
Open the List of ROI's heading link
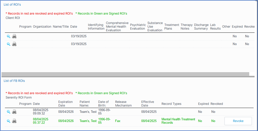pyautogui.click(x=12, y=5)
